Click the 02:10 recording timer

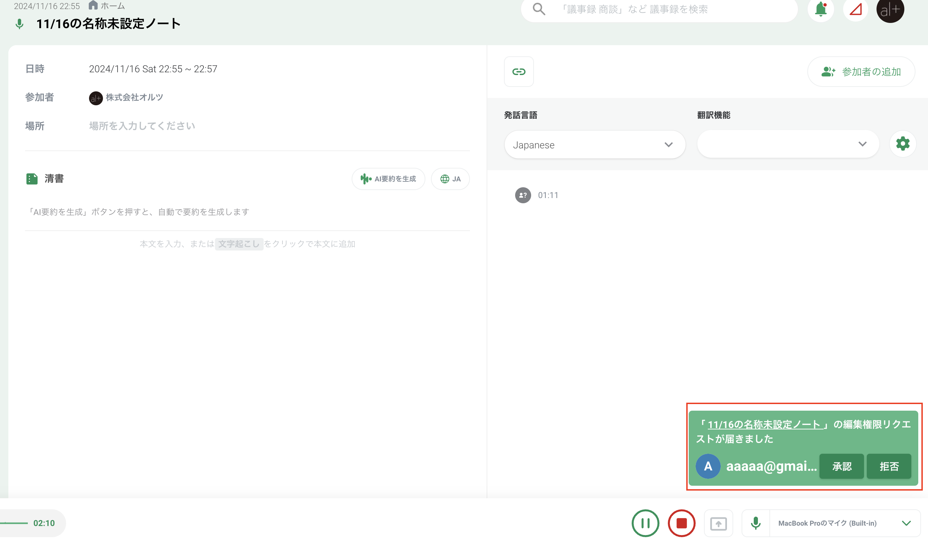(x=44, y=523)
